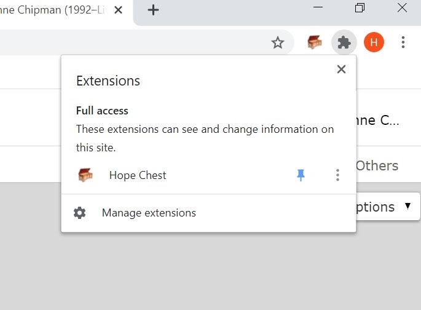
Task: Click the gear icon beside Manage extensions
Action: point(79,213)
